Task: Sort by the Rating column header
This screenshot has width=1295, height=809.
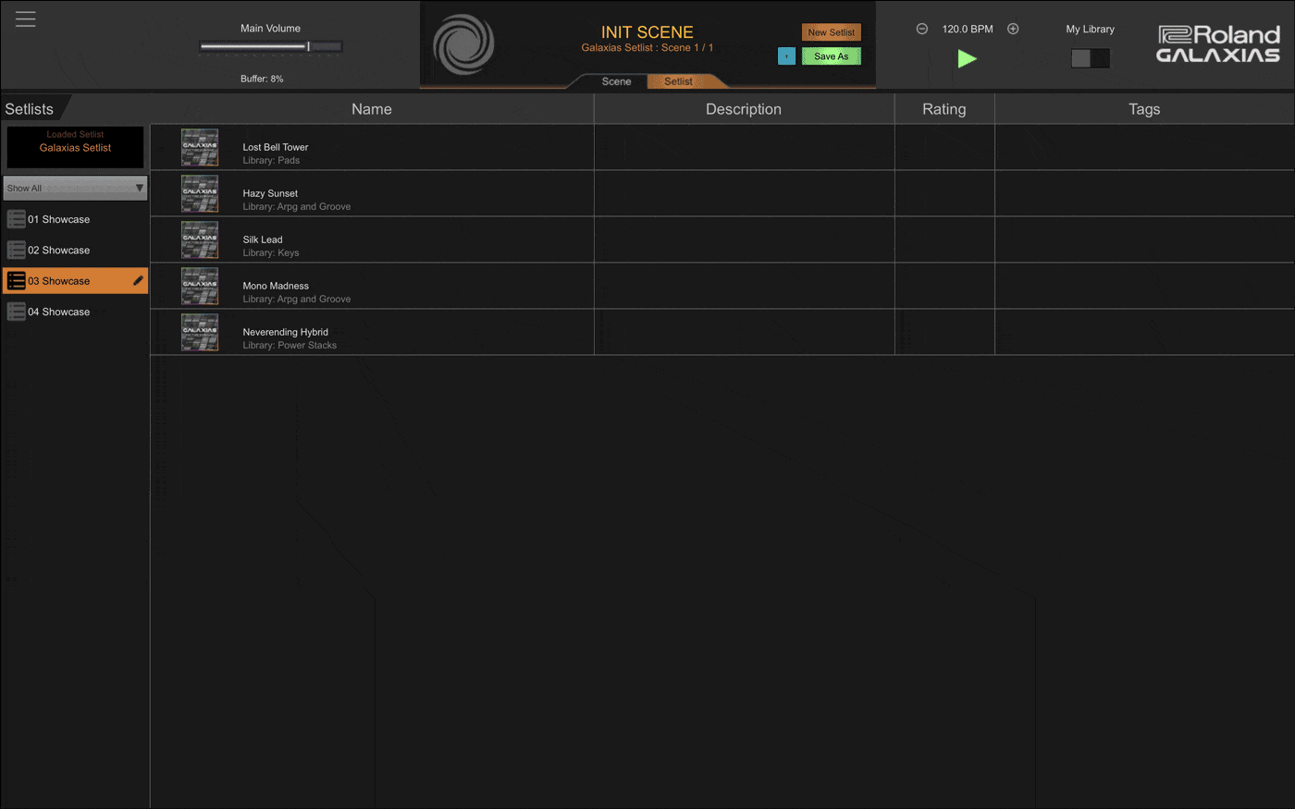Action: click(944, 109)
